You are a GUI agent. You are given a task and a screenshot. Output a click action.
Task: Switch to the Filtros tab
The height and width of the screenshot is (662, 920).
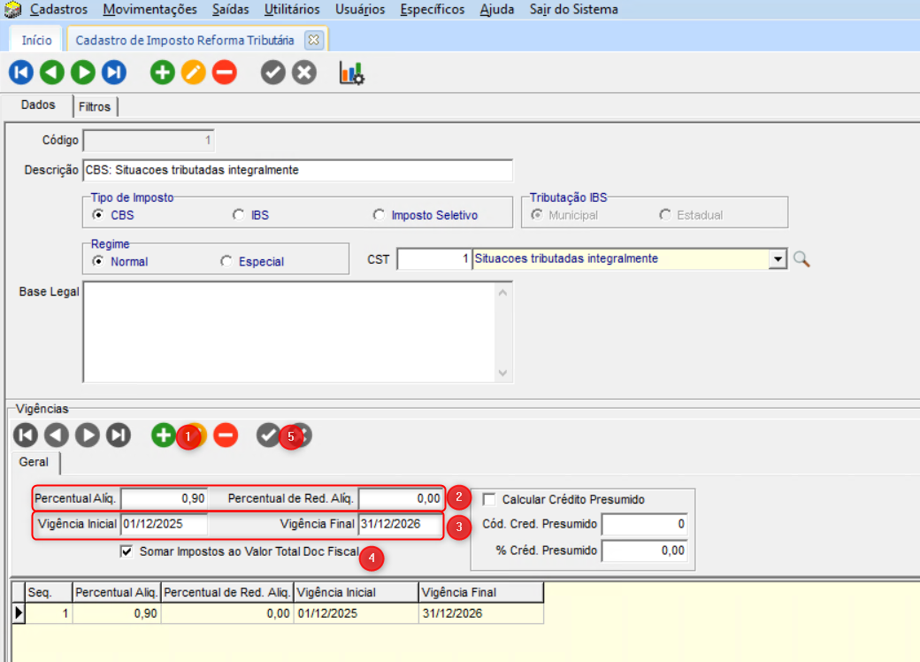[x=95, y=106]
